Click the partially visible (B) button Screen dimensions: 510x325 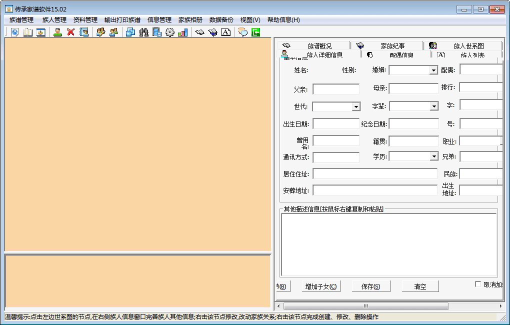283,286
